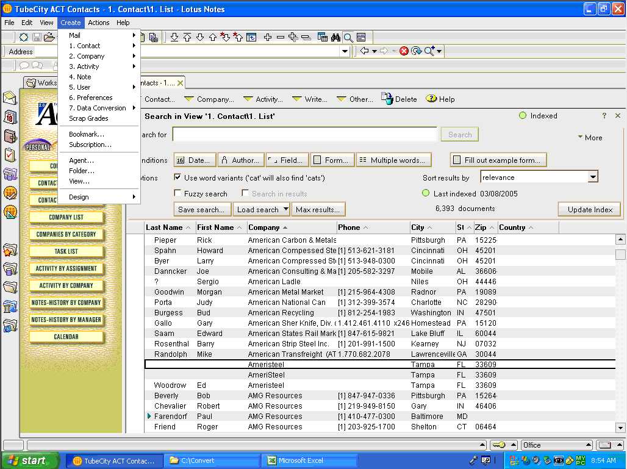Click the Navigate Previous Unread starred up arrow

pos(238,37)
